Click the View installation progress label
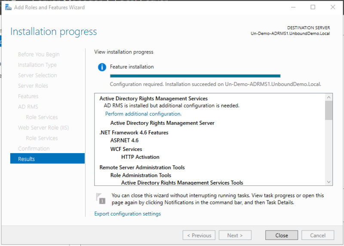Viewport: 344px width, 246px height. 124,52
